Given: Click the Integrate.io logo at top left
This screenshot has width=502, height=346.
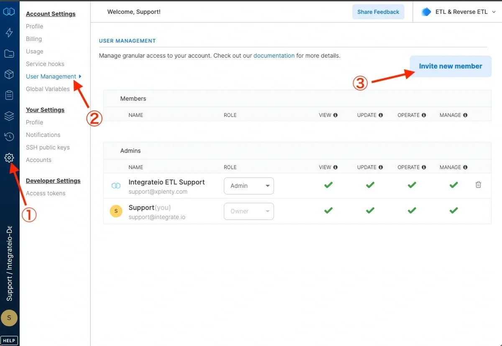Looking at the screenshot, I should click(x=9, y=11).
